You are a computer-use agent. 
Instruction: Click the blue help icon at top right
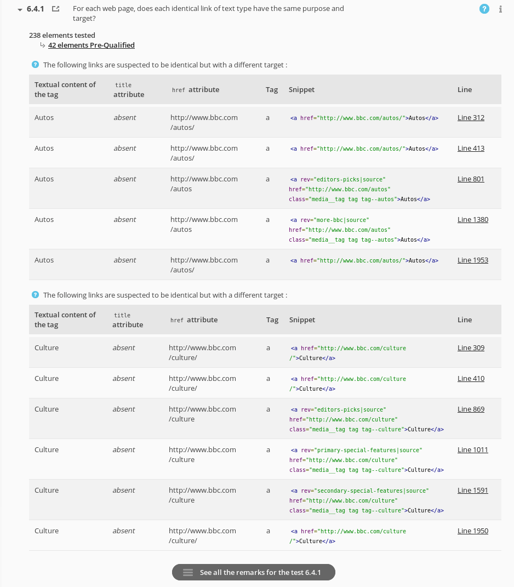click(484, 9)
